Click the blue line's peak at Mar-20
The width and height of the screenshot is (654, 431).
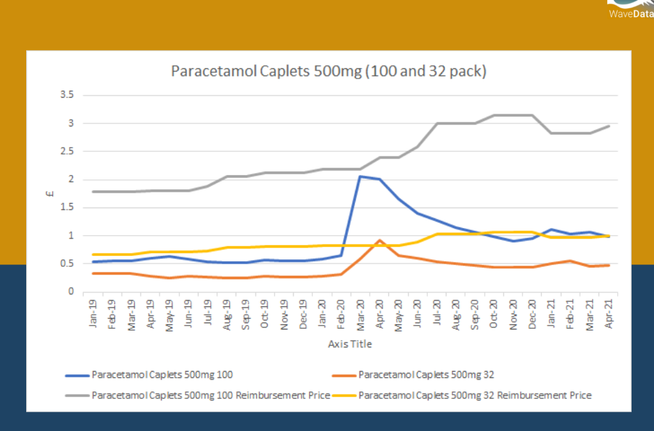pos(360,177)
